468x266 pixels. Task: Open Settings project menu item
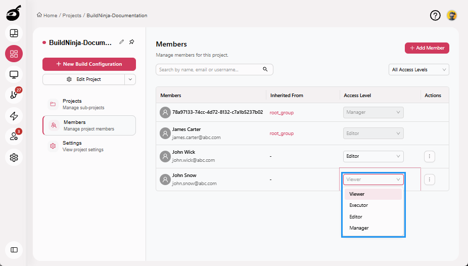(x=89, y=146)
